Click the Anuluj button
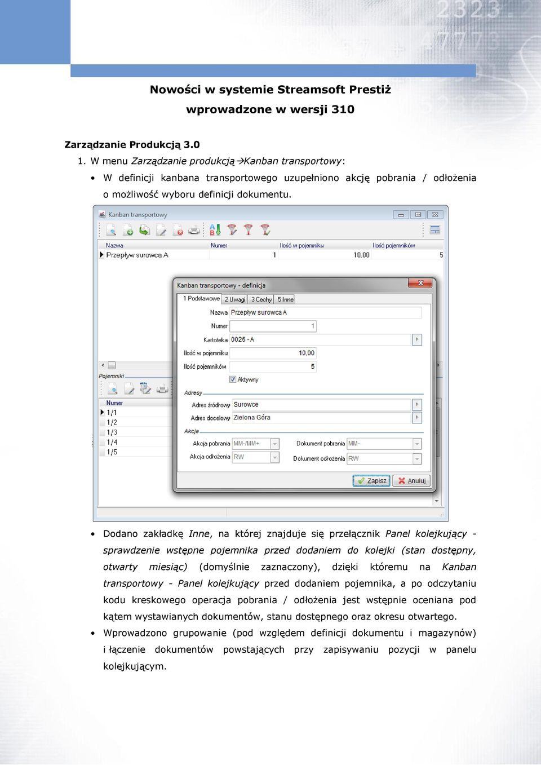 point(411,481)
